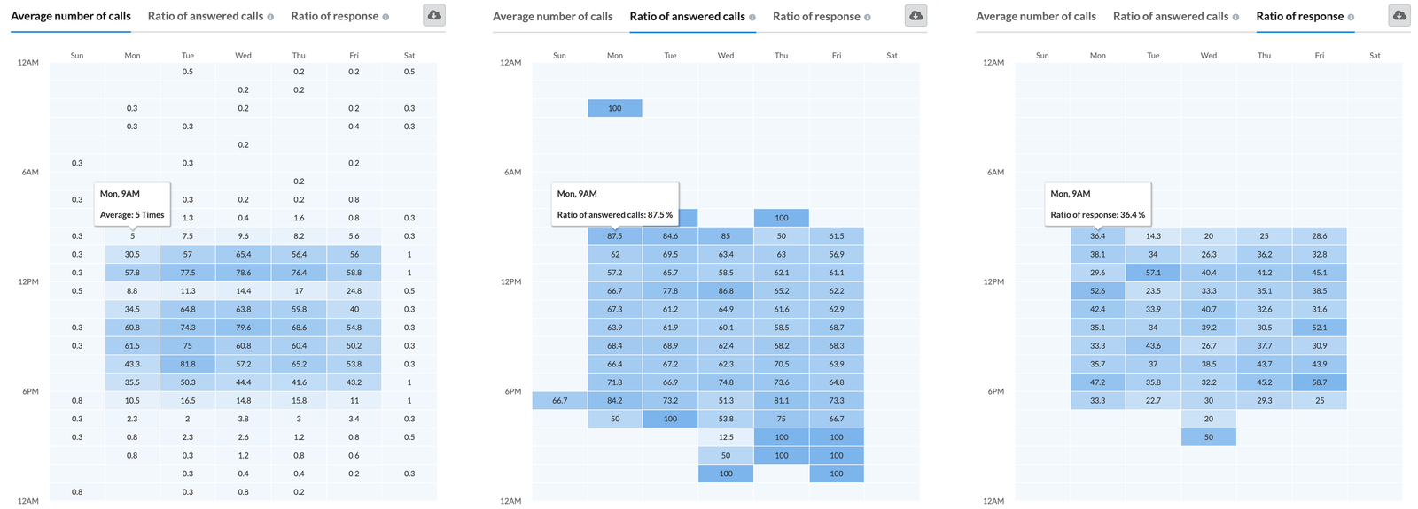Screen dimensions: 1418x509
Task: Switch middle panel to Ratio of response tab
Action: [x=816, y=16]
